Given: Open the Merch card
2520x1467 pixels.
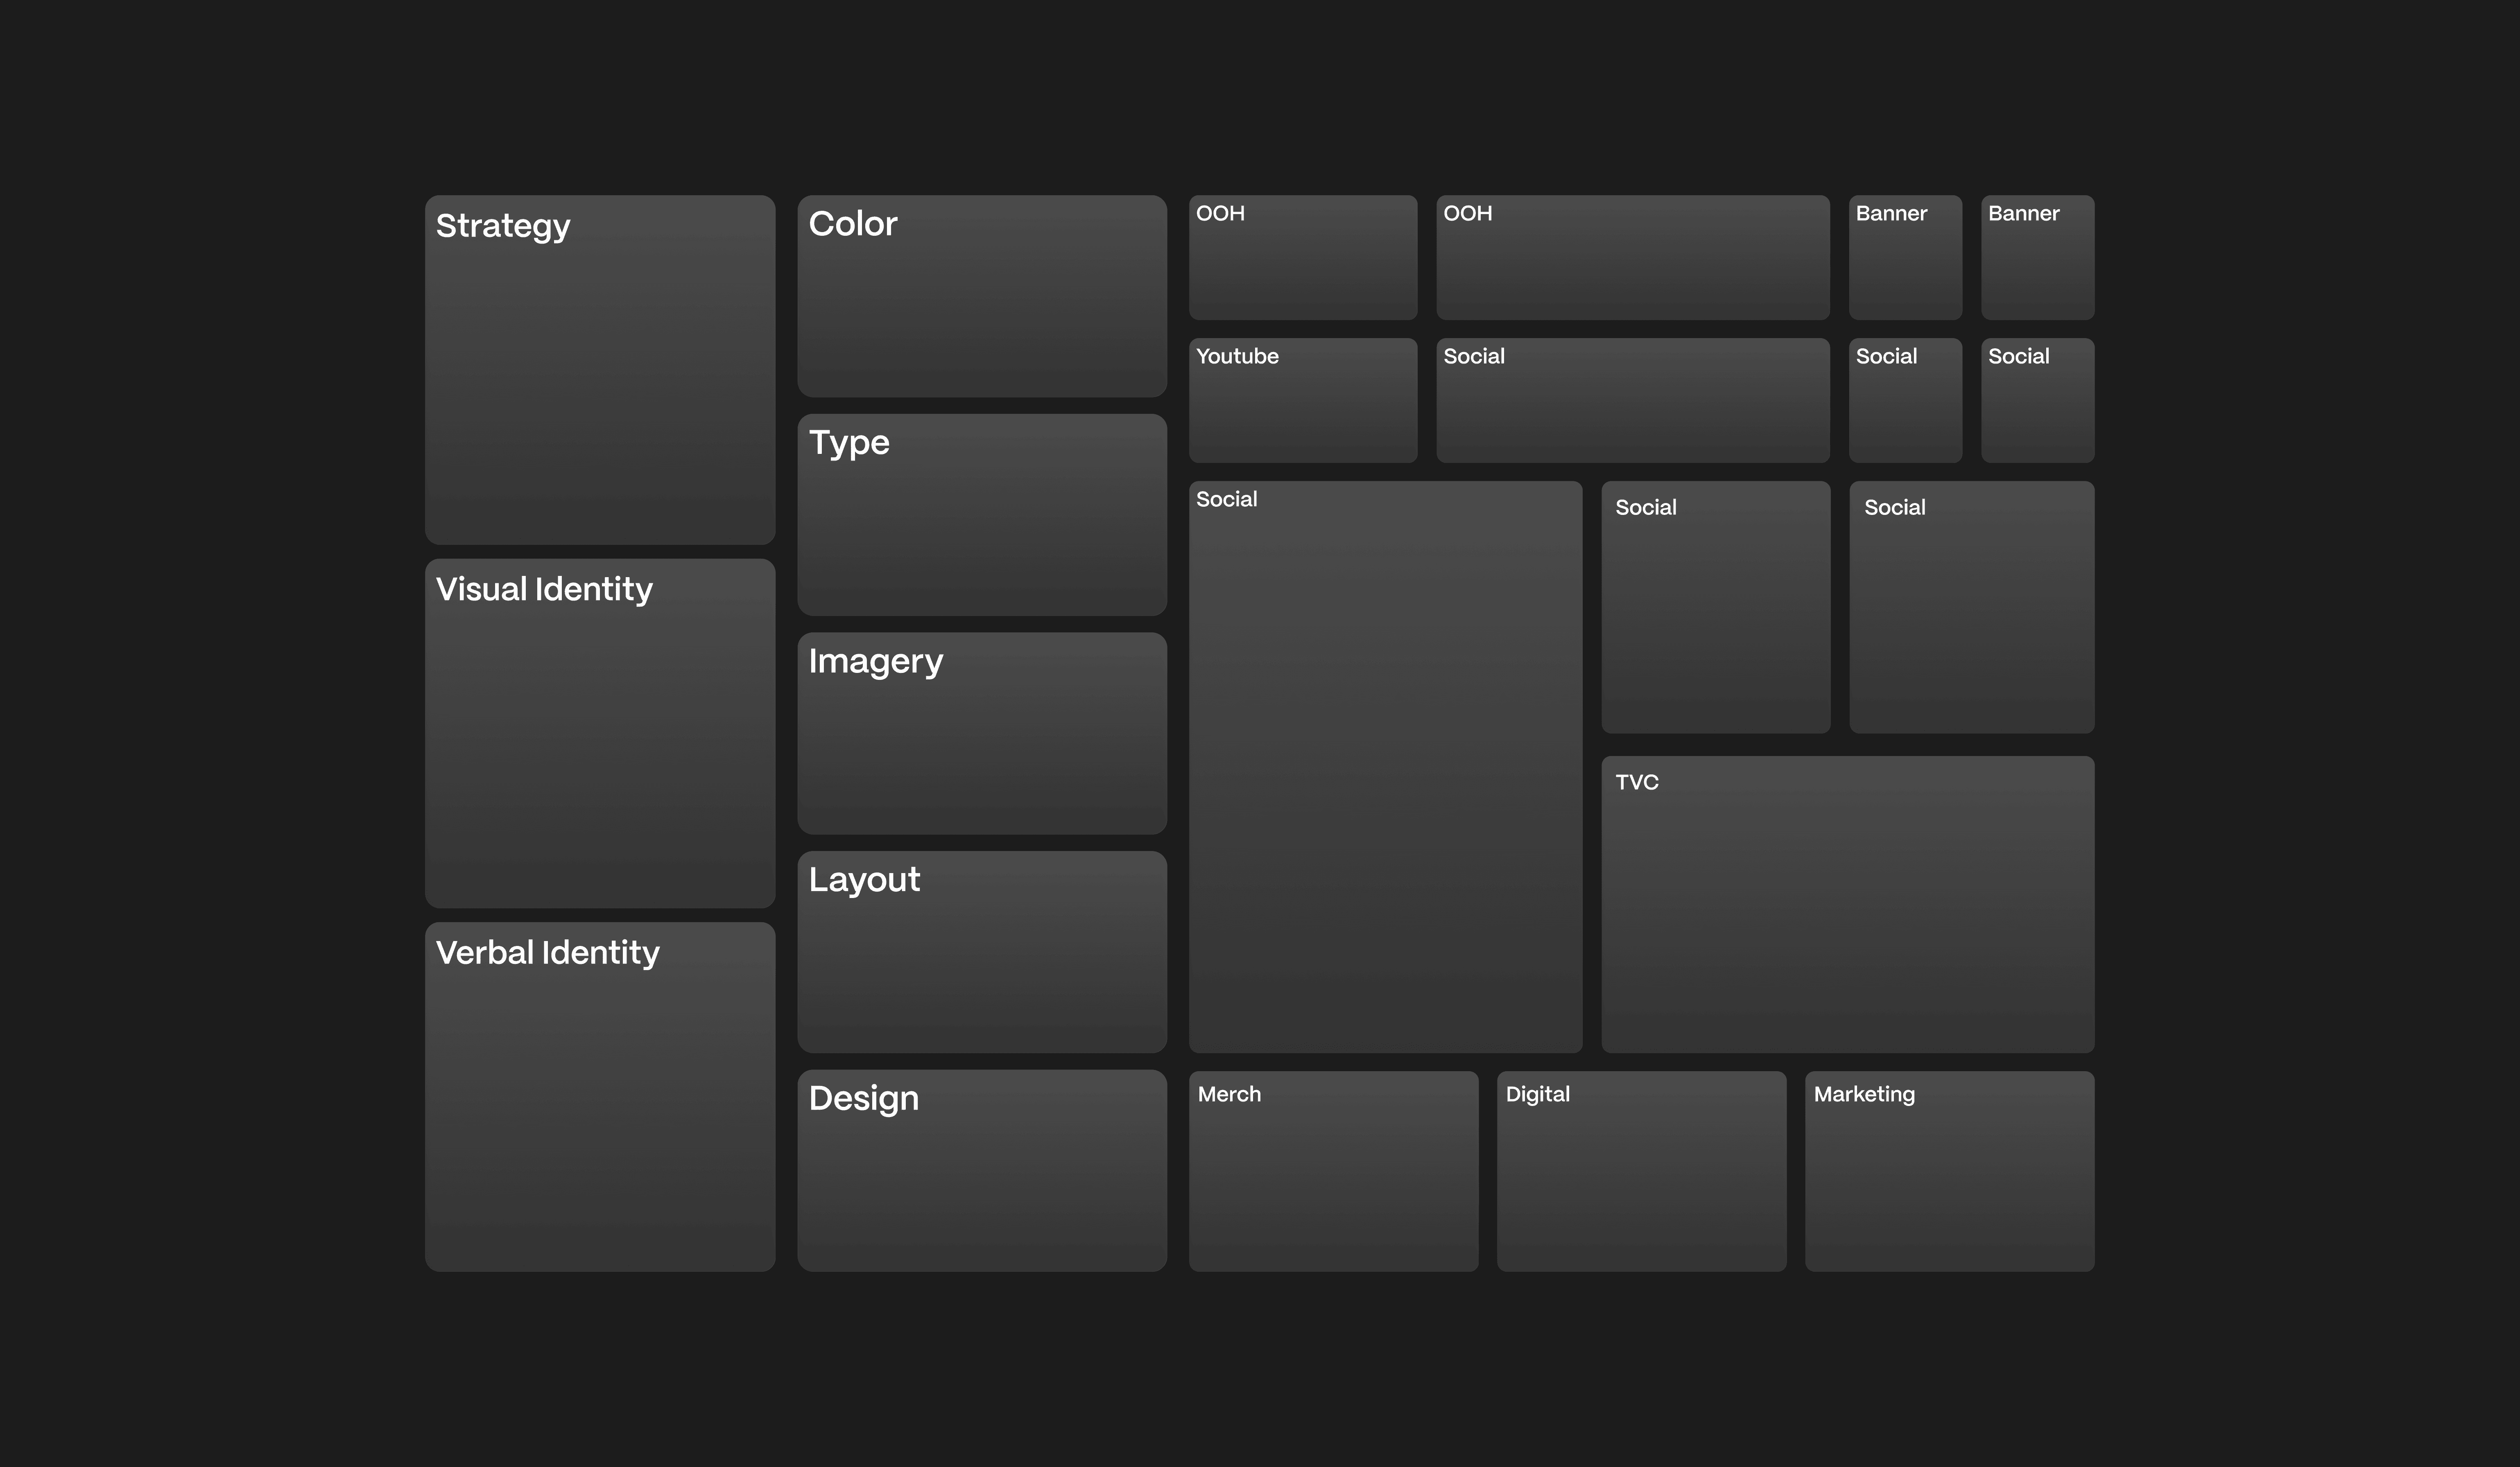Looking at the screenshot, I should click(x=1333, y=1171).
